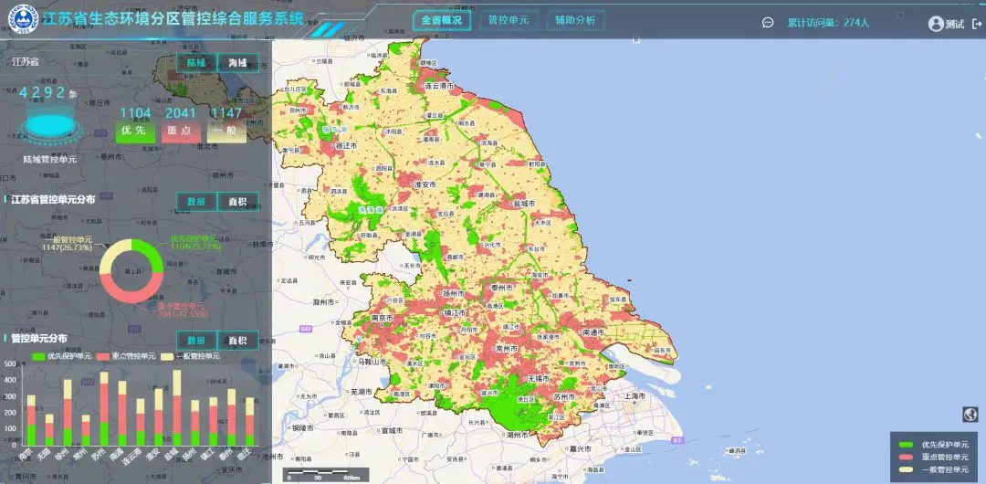986x484 pixels.
Task: Switch to 海域 sea view
Action: [x=237, y=63]
